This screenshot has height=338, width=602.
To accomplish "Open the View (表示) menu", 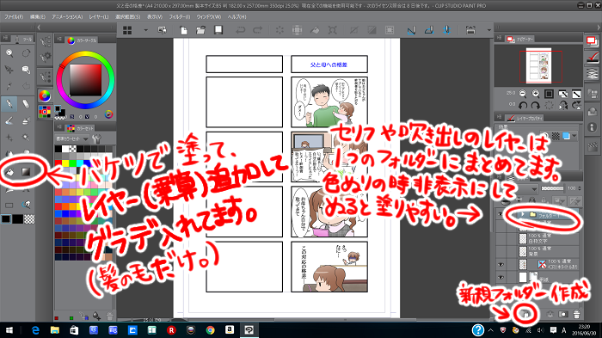I will (x=154, y=17).
